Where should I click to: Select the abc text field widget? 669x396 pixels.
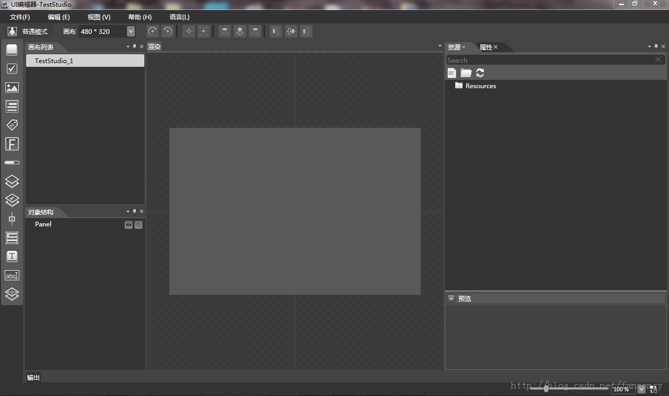pos(11,275)
